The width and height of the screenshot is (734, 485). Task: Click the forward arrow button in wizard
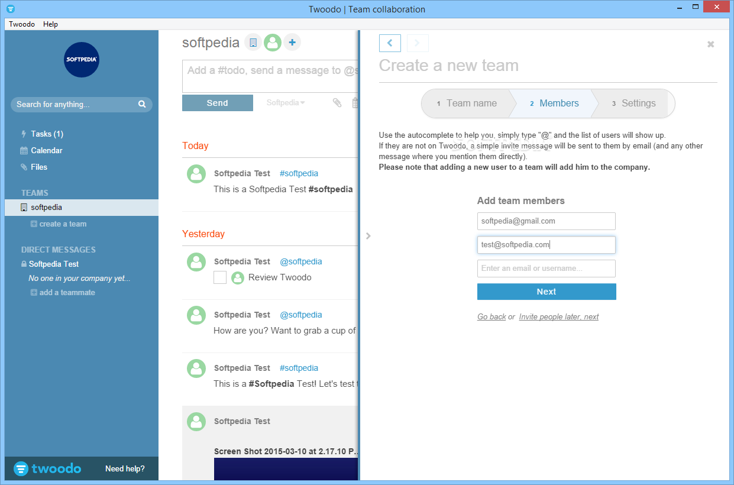coord(418,43)
